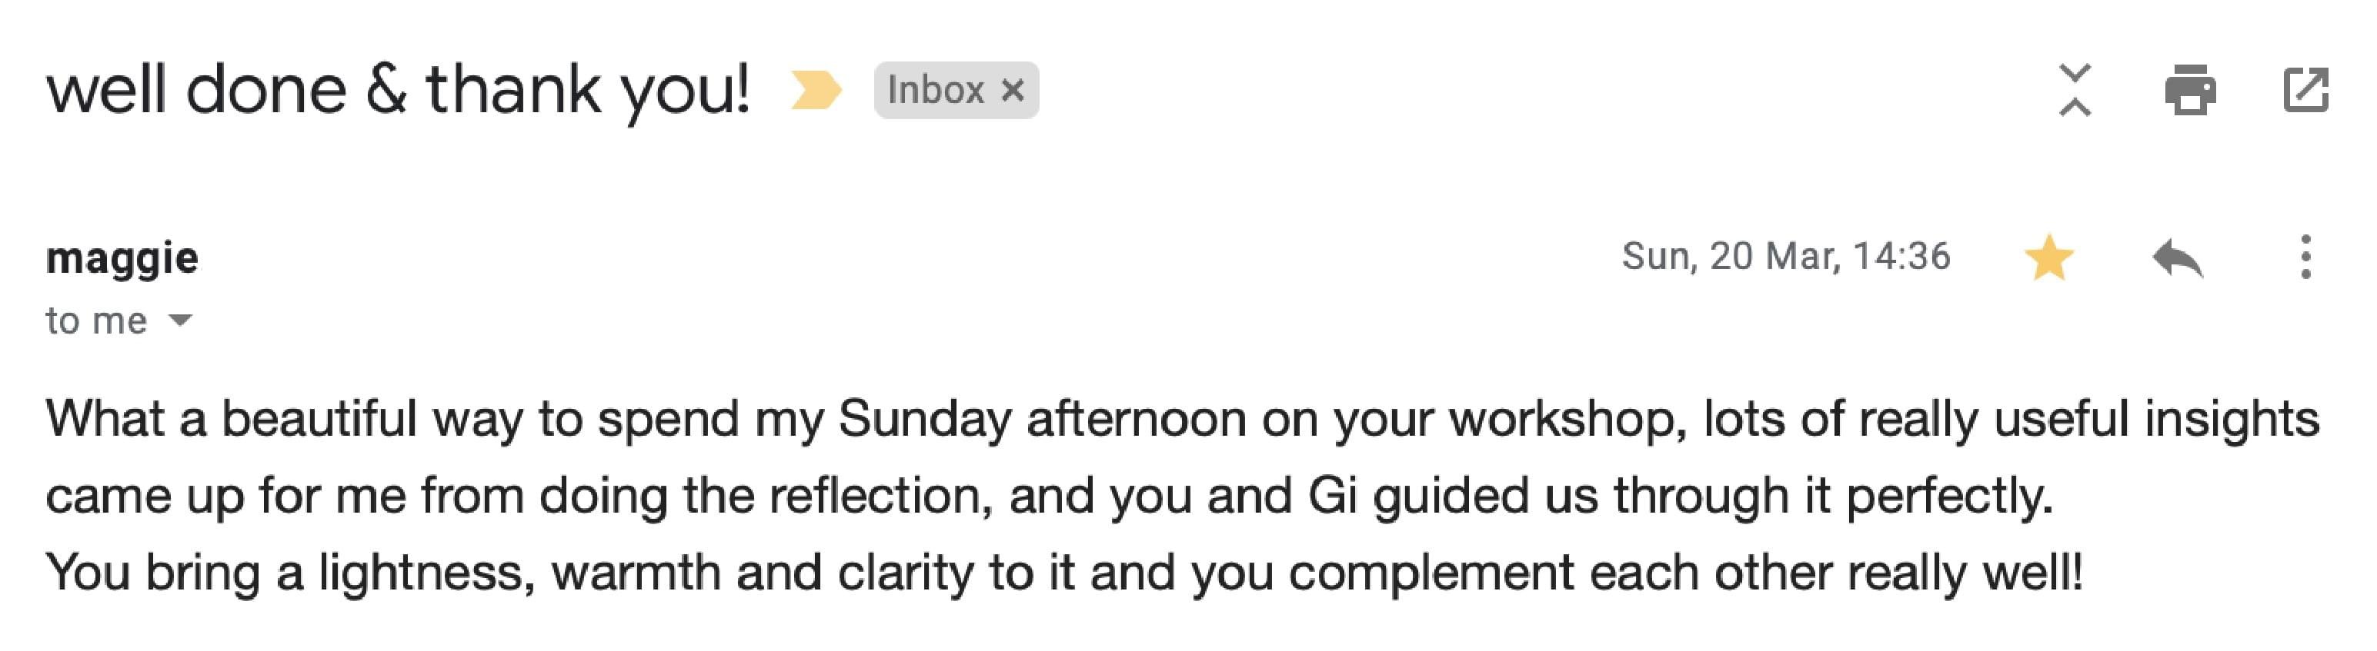The width and height of the screenshot is (2377, 651).
Task: Collapse all messages in the conversation
Action: click(2075, 91)
